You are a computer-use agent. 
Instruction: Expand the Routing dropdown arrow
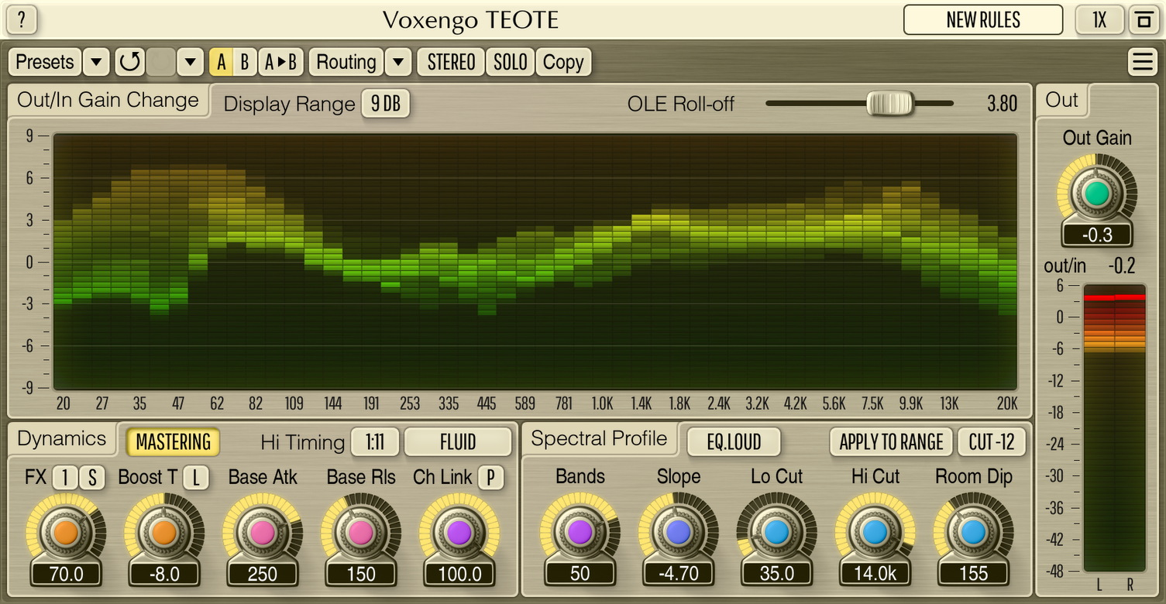(x=398, y=62)
